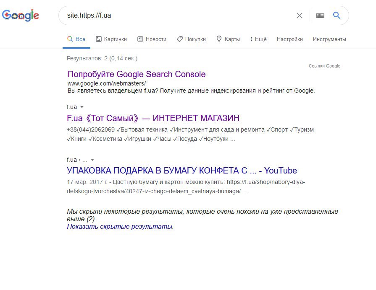Click the Карты tab pin icon
Screen dimensions: 376x290
click(x=219, y=39)
